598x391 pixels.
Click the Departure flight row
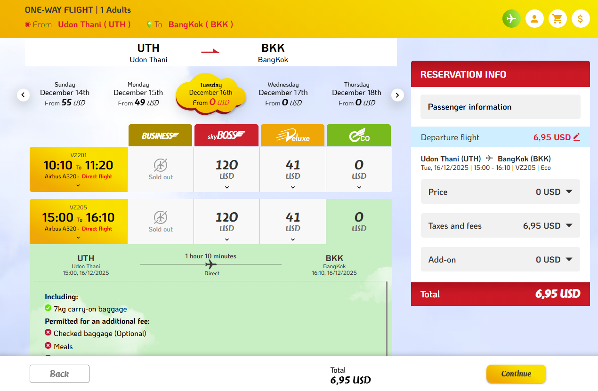click(501, 137)
